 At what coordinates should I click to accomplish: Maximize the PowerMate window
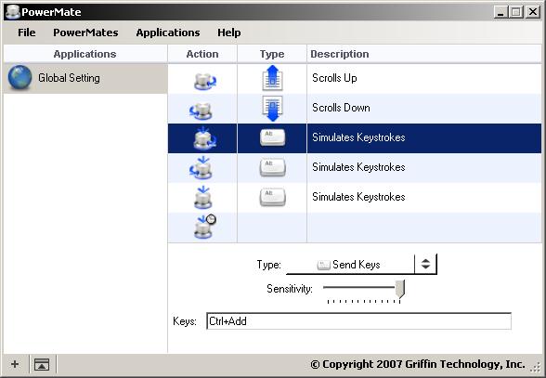pyautogui.click(x=516, y=12)
